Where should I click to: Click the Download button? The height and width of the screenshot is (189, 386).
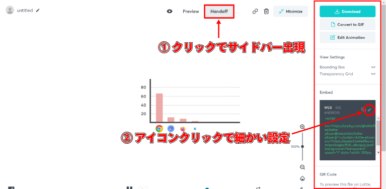(347, 12)
